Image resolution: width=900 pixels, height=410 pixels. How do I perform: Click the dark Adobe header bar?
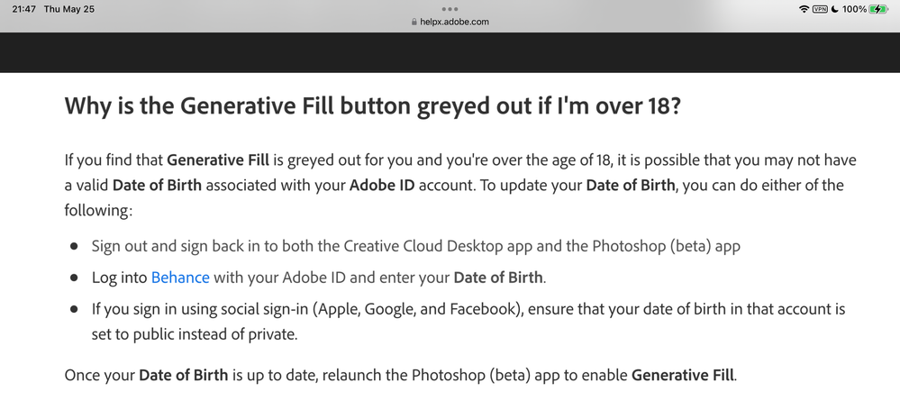pos(450,52)
